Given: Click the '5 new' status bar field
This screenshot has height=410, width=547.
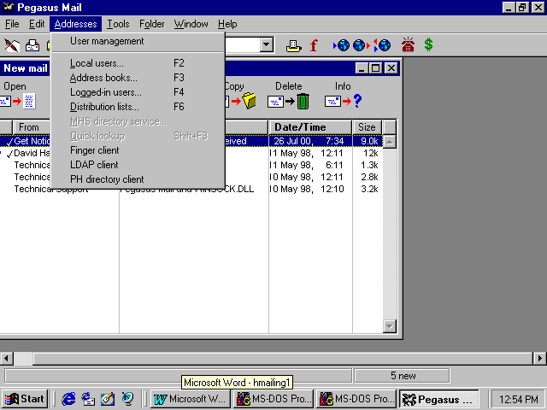Looking at the screenshot, I should (x=403, y=376).
